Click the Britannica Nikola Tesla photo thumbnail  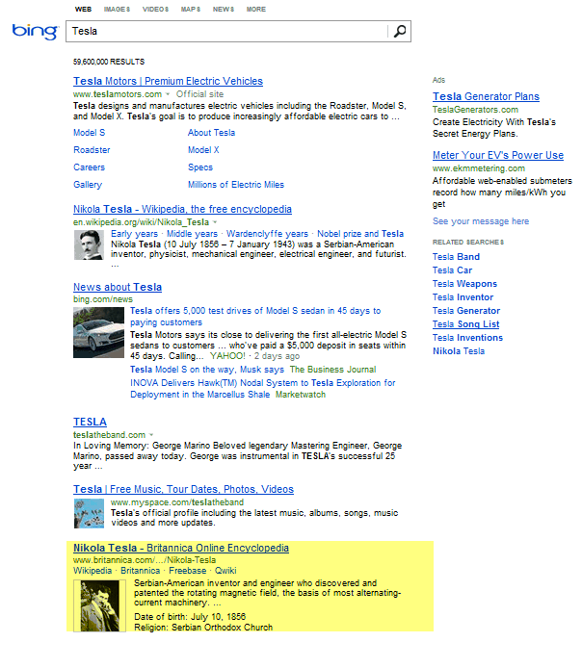(x=100, y=605)
